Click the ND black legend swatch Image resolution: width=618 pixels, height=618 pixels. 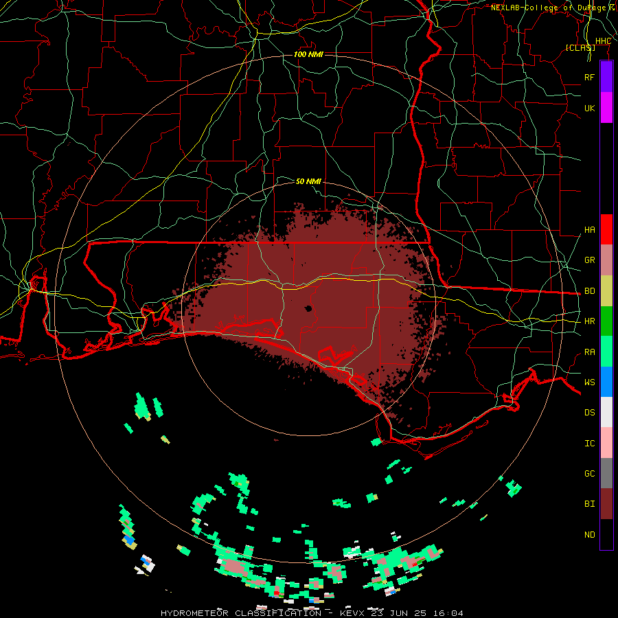point(606,534)
